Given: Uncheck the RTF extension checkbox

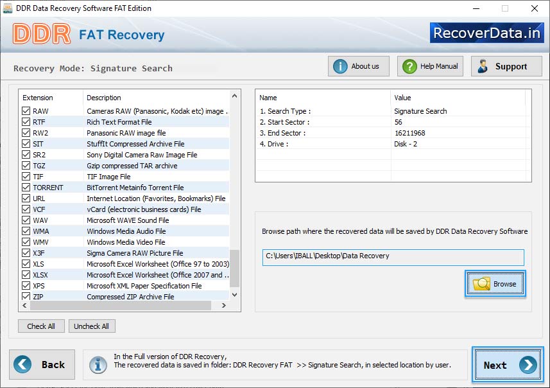Looking at the screenshot, I should point(26,122).
